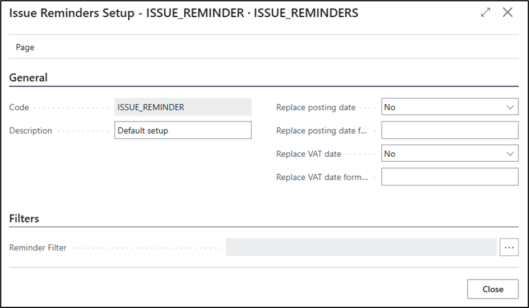
Task: Collapse the General section heading
Action: (29, 78)
